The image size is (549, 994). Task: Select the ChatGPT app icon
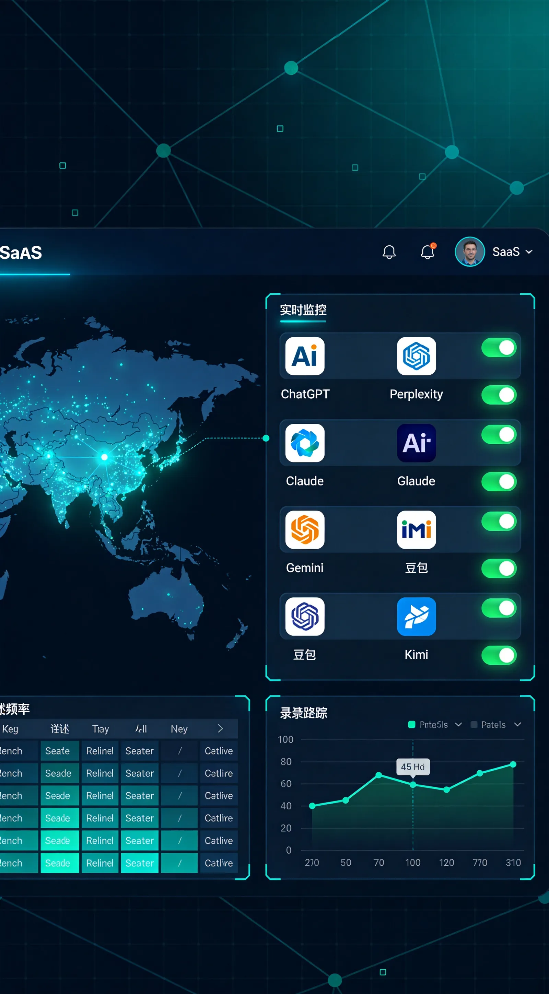coord(305,356)
